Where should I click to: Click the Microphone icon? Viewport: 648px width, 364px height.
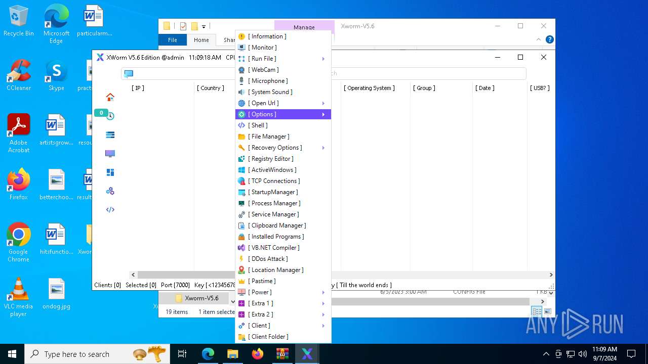click(241, 81)
